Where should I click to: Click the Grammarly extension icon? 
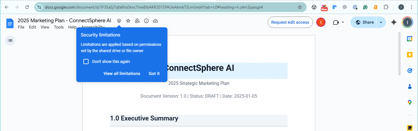point(365,7)
